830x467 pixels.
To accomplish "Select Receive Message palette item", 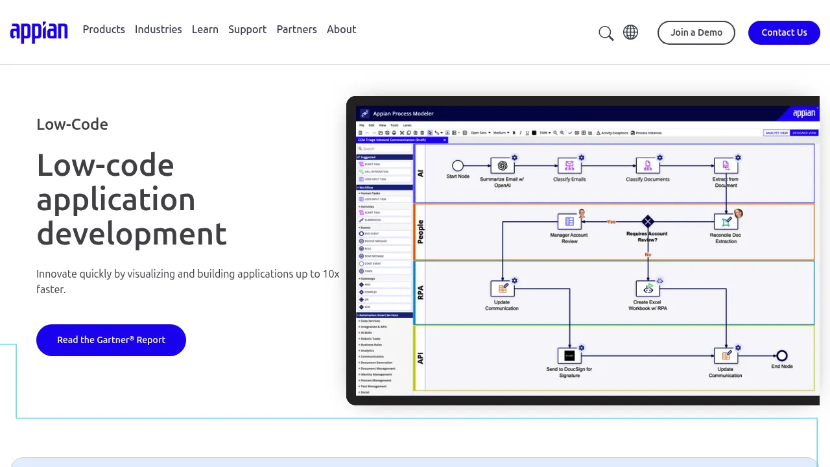I will click(385, 241).
